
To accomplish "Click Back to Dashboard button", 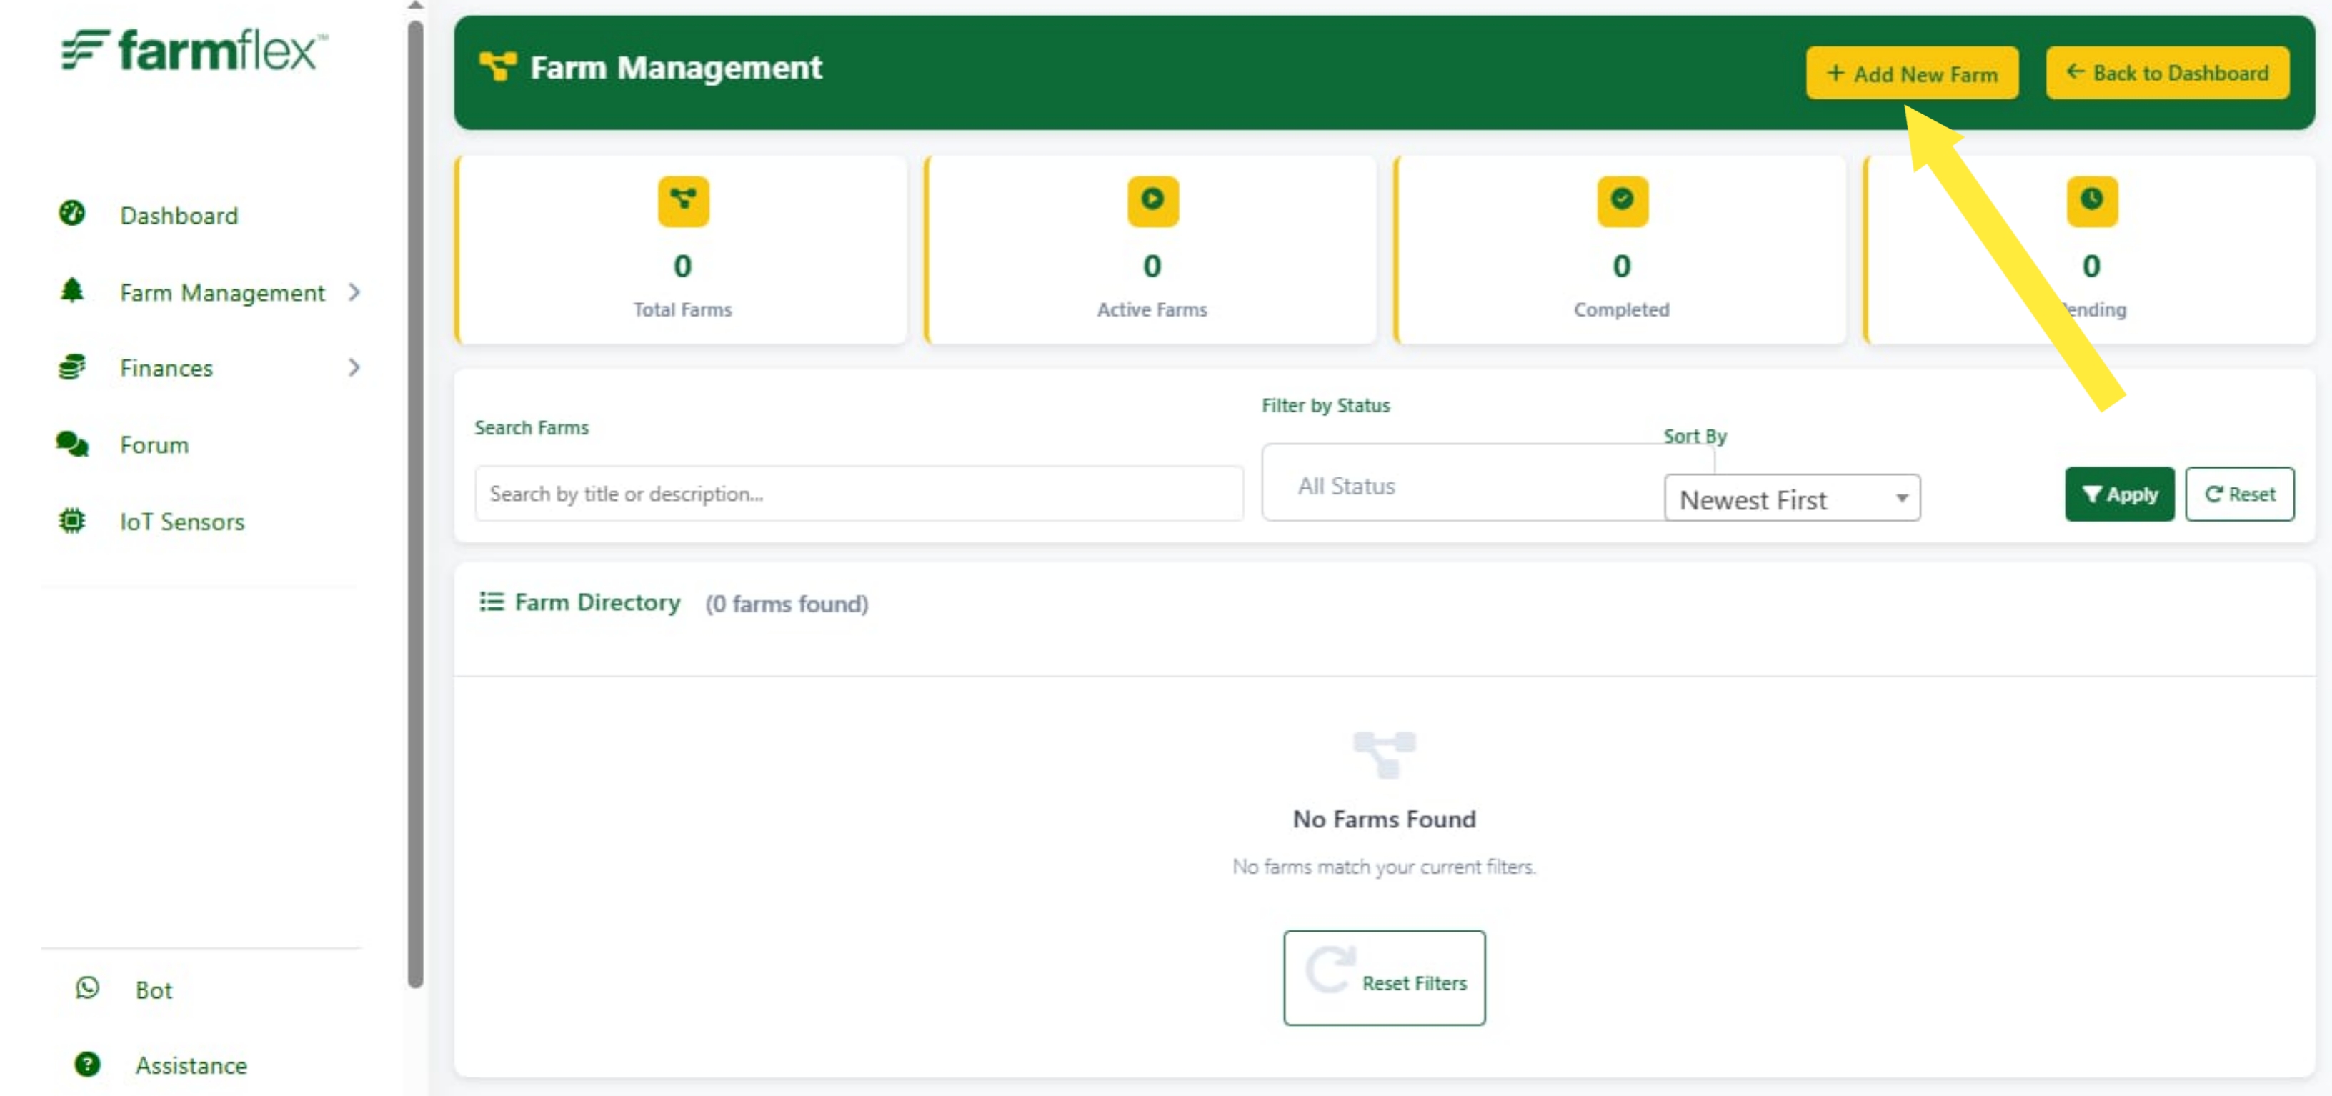I will coord(2167,72).
